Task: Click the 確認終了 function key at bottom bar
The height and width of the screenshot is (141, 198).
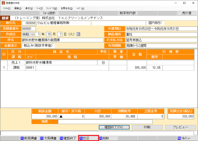Action: 69,138
